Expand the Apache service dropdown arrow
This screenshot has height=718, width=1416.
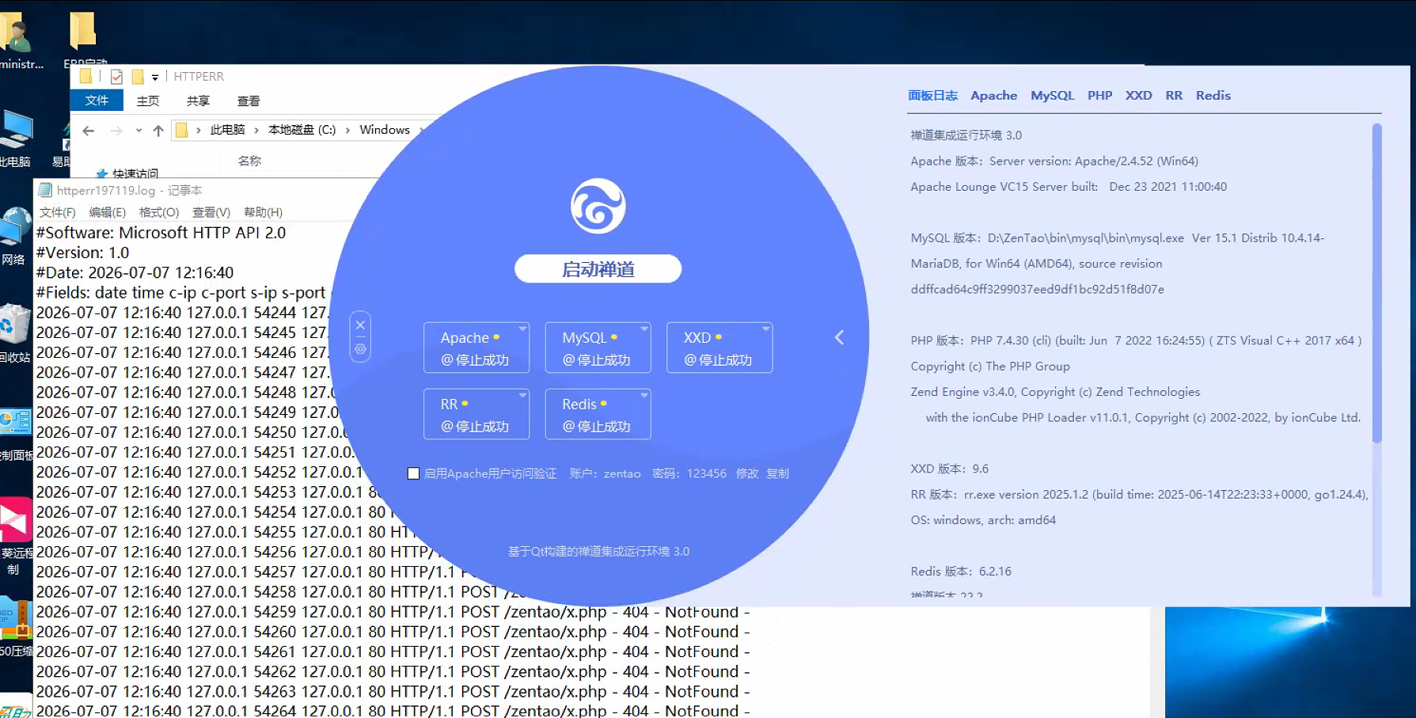tap(522, 329)
